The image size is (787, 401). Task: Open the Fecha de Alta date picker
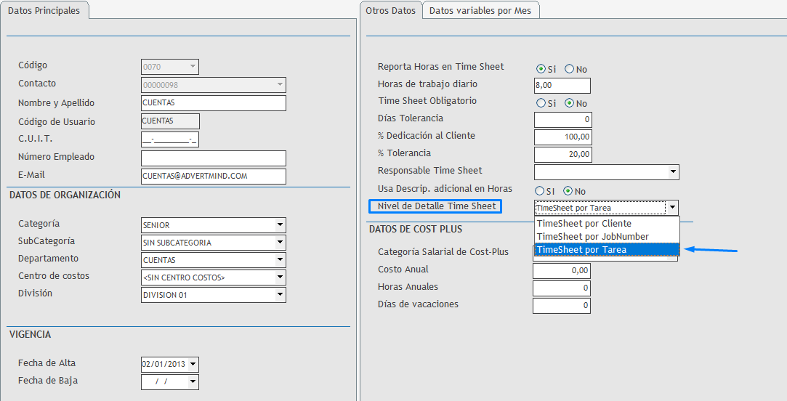click(193, 365)
